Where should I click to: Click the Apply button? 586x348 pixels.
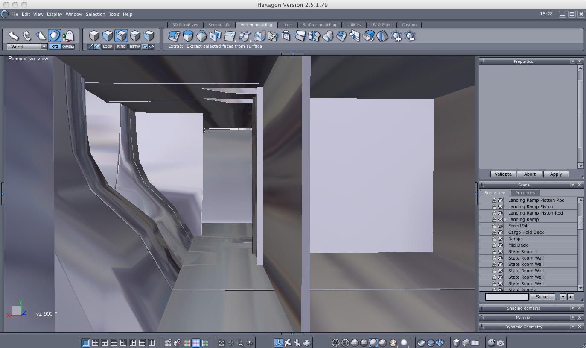(556, 174)
